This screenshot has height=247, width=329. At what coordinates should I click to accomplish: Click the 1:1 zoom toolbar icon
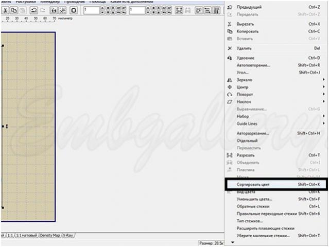54,10
